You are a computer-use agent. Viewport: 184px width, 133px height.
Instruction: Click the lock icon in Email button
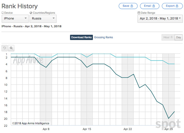(154, 6)
